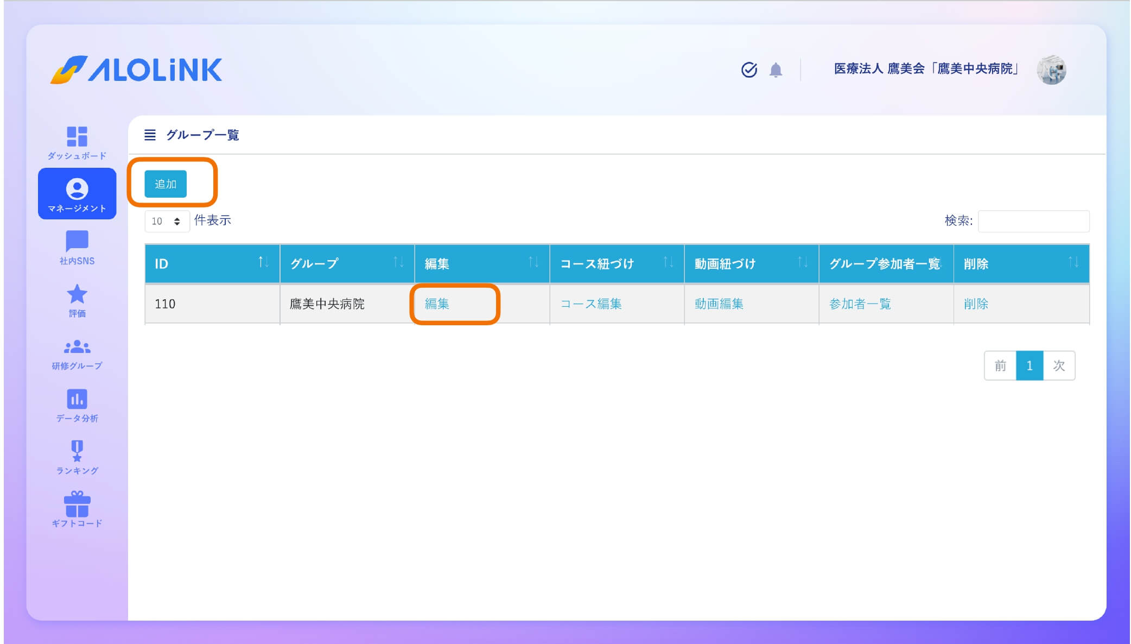This screenshot has width=1131, height=644.
Task: Click the notification bell icon
Action: [x=776, y=70]
